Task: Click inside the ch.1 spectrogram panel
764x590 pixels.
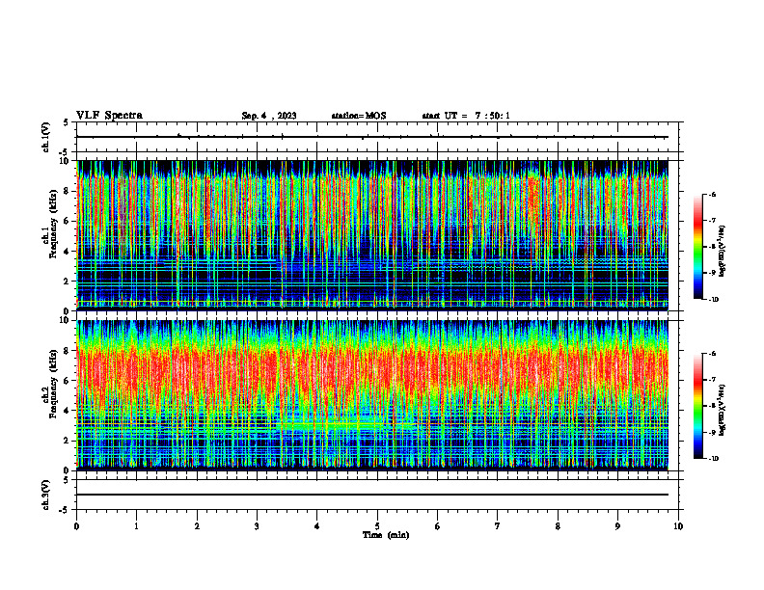Action: coord(372,235)
